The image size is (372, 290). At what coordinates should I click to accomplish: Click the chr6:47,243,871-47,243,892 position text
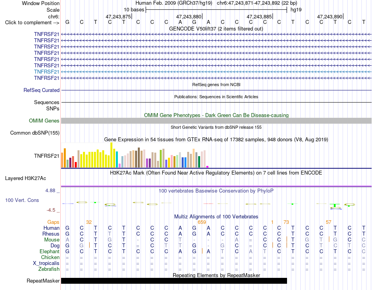click(257, 3)
